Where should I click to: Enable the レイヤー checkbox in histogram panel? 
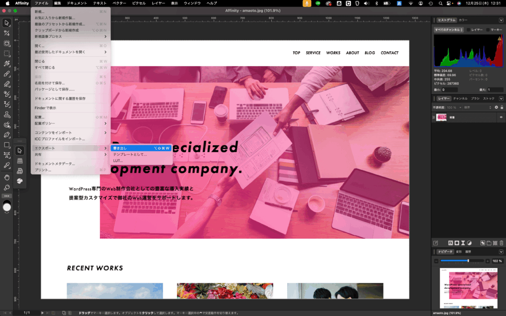(x=468, y=30)
